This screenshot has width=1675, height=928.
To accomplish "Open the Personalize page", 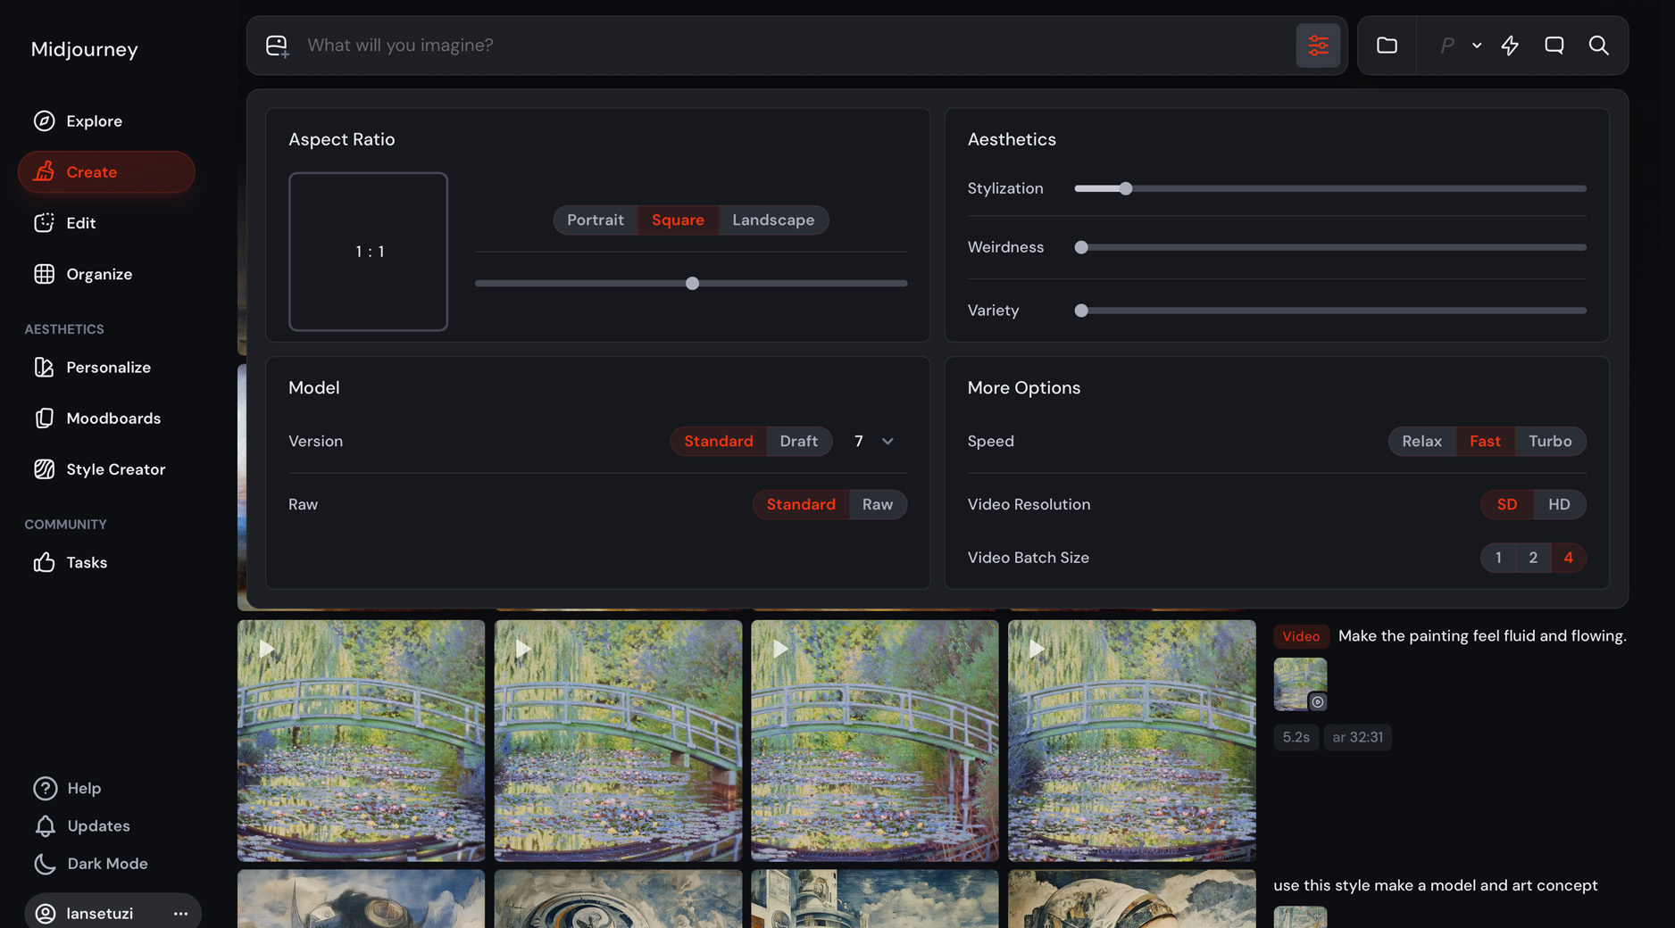I will point(106,368).
